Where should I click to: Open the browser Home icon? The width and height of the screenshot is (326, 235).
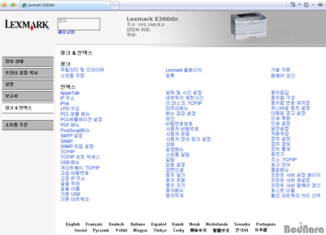pos(293,5)
